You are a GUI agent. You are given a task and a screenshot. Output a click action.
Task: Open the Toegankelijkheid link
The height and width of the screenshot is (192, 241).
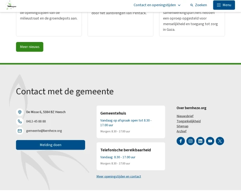click(189, 121)
